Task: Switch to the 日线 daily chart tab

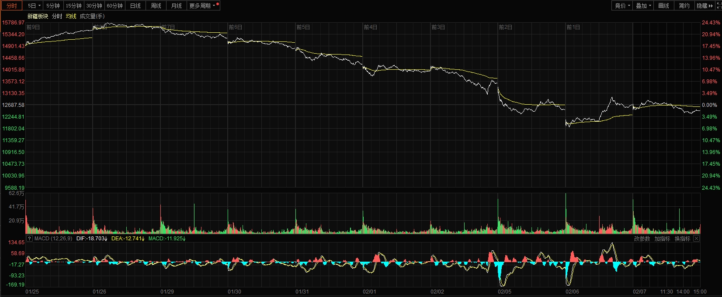Action: 135,6
